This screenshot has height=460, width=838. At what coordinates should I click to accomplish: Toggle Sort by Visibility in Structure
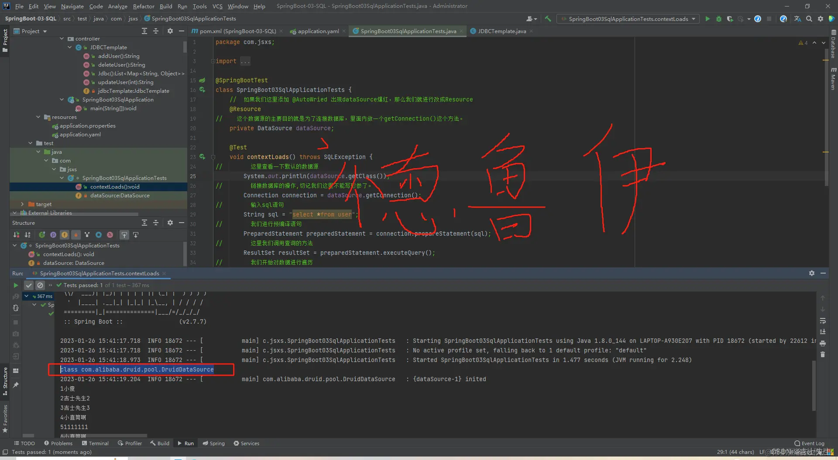pos(16,235)
